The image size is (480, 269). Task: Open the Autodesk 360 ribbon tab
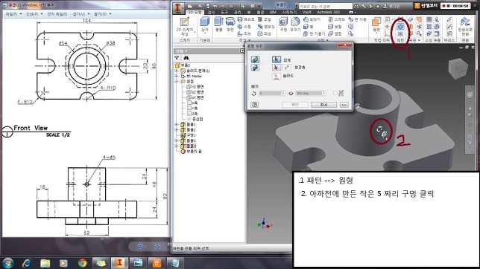pyautogui.click(x=328, y=12)
